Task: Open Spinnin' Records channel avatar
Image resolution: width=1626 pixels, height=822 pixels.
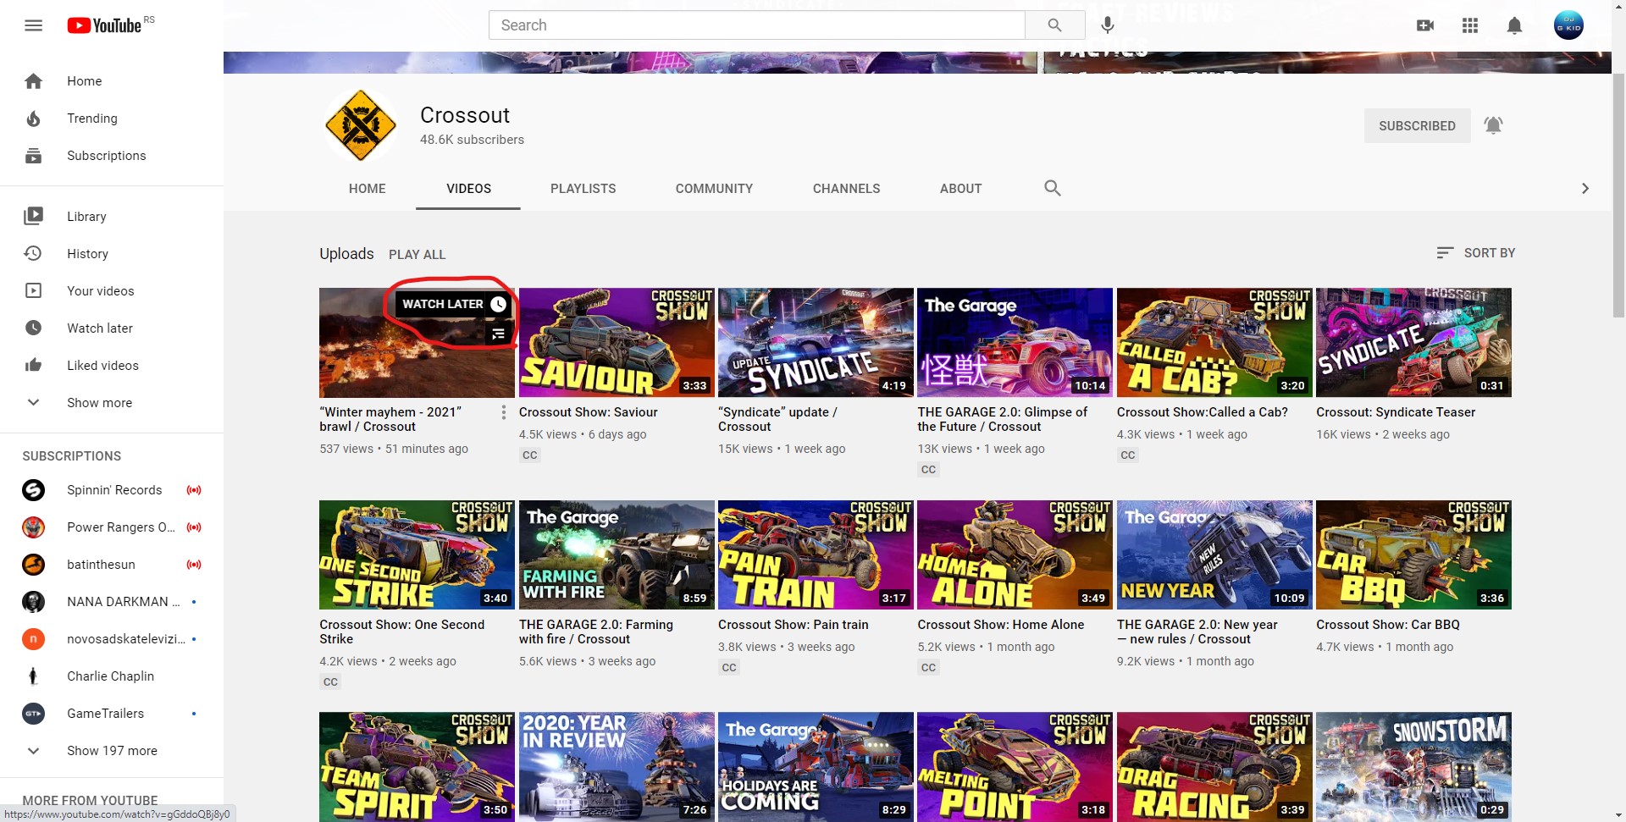Action: pos(33,490)
